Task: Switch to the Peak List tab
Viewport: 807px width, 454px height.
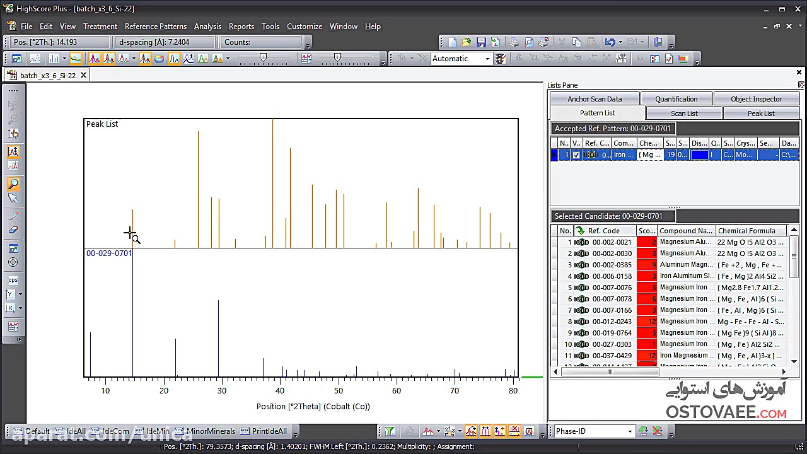Action: coord(760,113)
